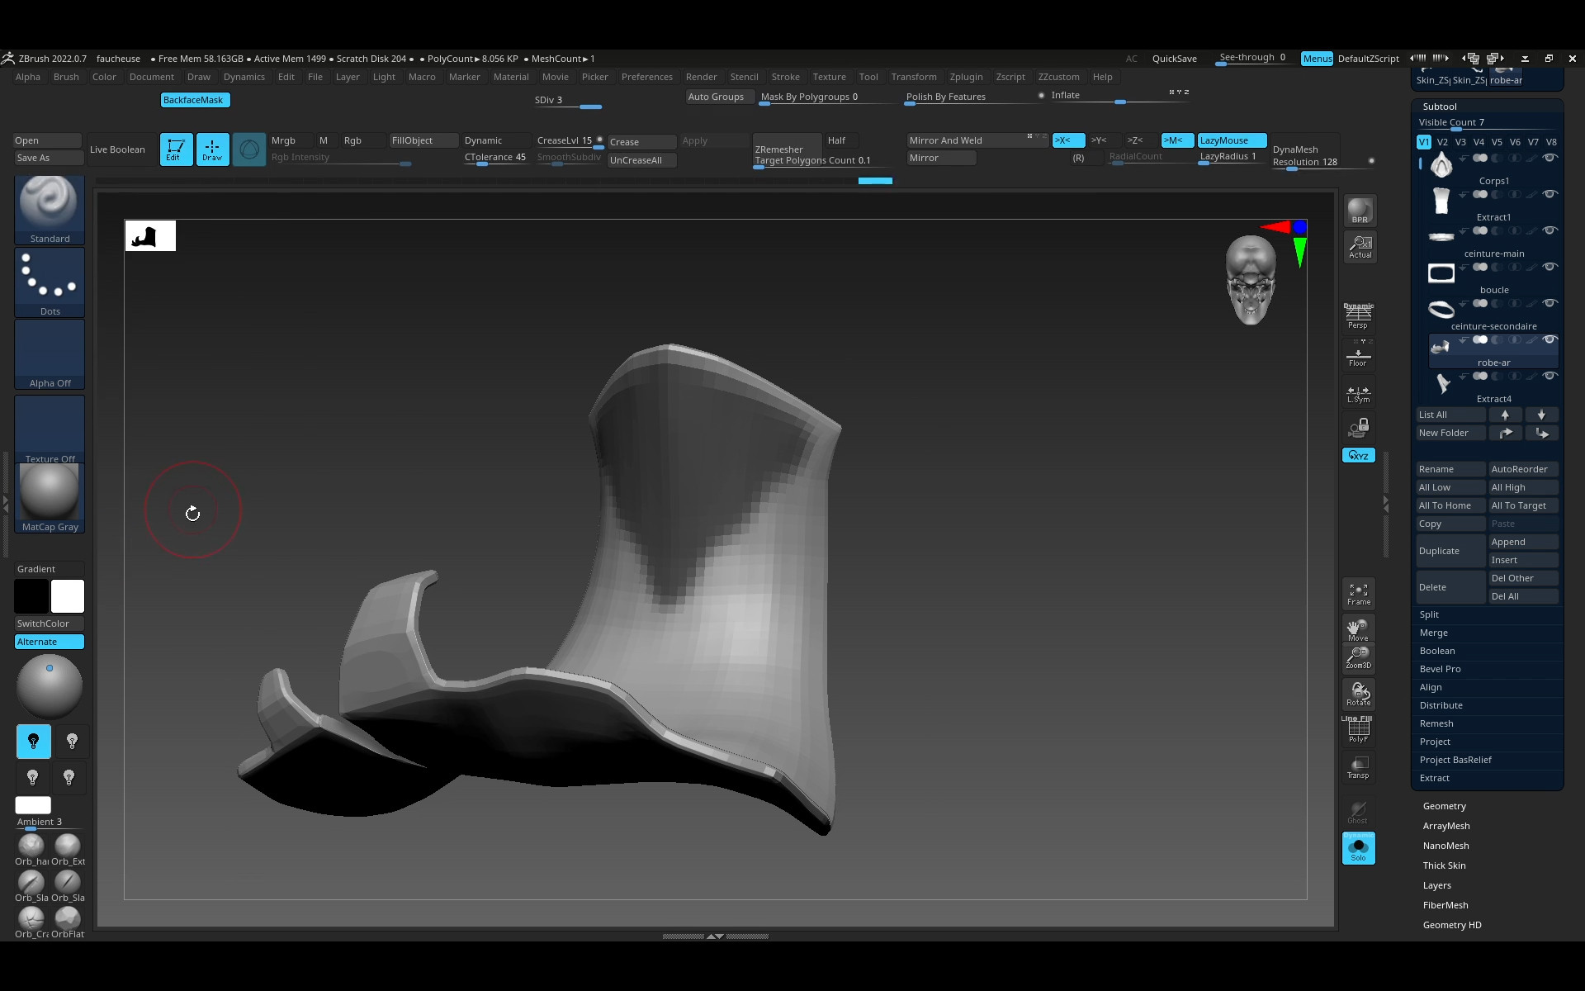The height and width of the screenshot is (991, 1585).
Task: Click the Frame mesh icon
Action: click(1358, 594)
